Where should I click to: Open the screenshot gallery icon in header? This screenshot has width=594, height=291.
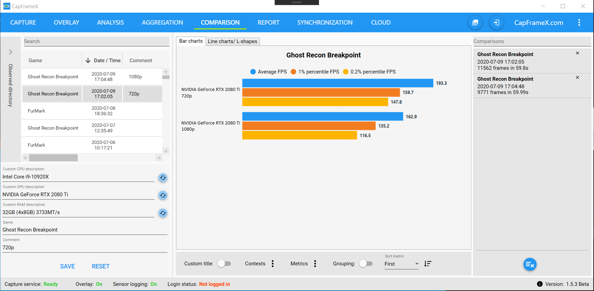475,23
